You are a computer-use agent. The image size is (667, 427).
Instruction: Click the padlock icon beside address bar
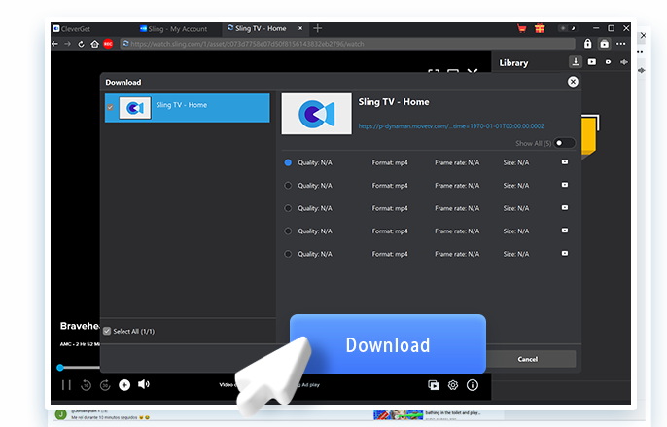coord(587,44)
